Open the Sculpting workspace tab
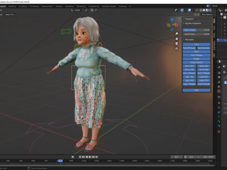The height and width of the screenshot is (170, 227). point(23,7)
